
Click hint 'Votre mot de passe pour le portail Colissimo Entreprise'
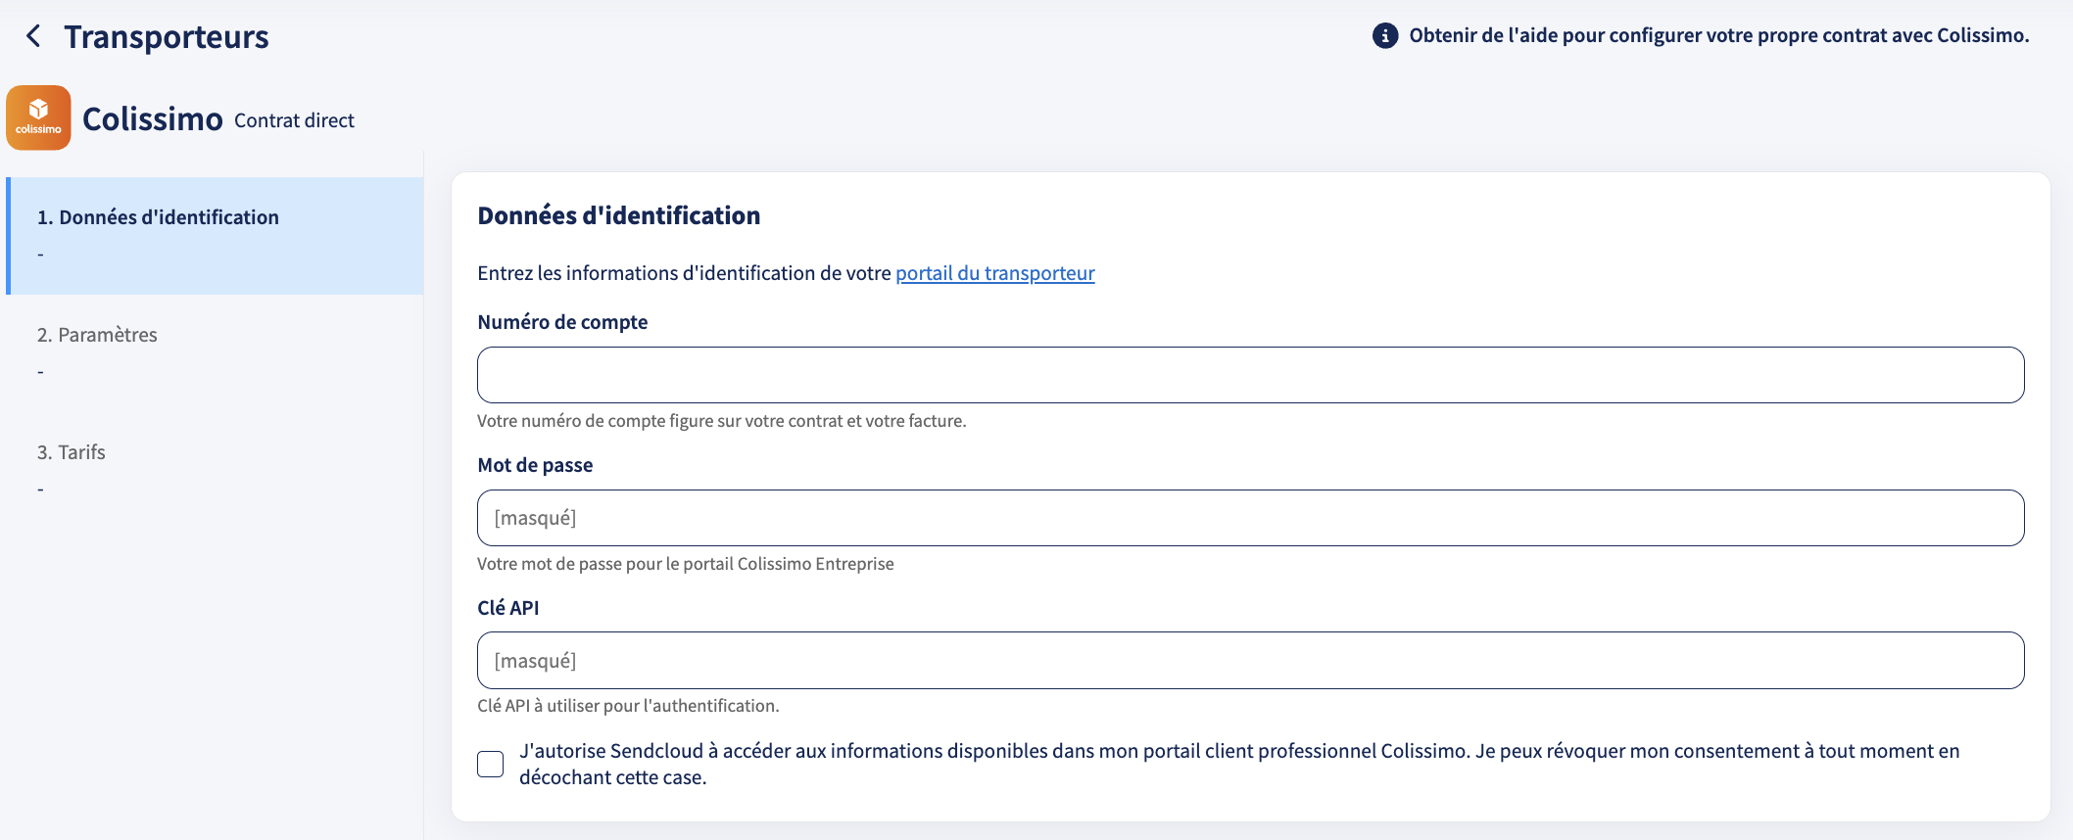686,564
